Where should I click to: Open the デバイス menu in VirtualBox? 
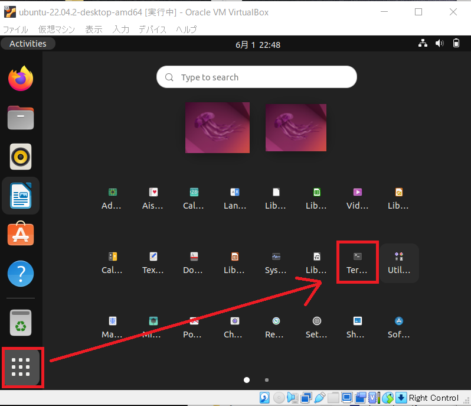[152, 29]
